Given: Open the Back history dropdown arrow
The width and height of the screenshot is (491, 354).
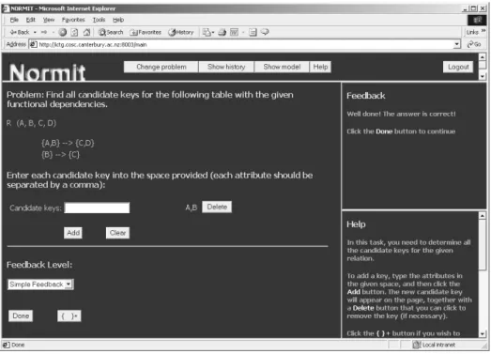Looking at the screenshot, I should click(x=35, y=32).
